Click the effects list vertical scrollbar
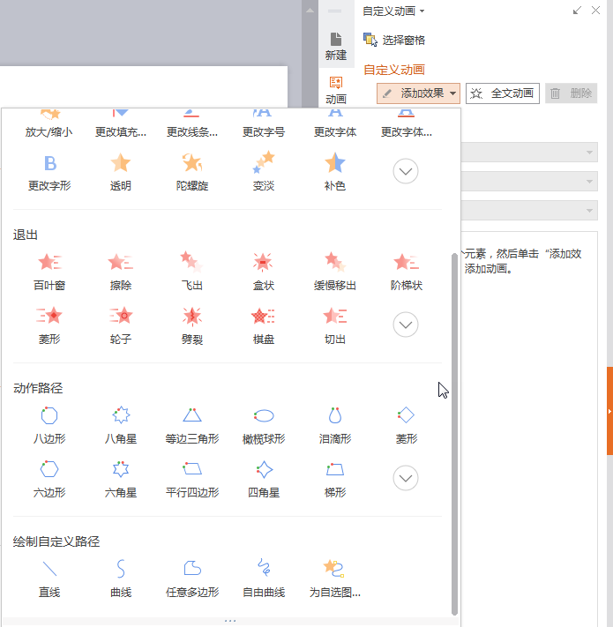Image resolution: width=613 pixels, height=627 pixels. click(x=455, y=432)
